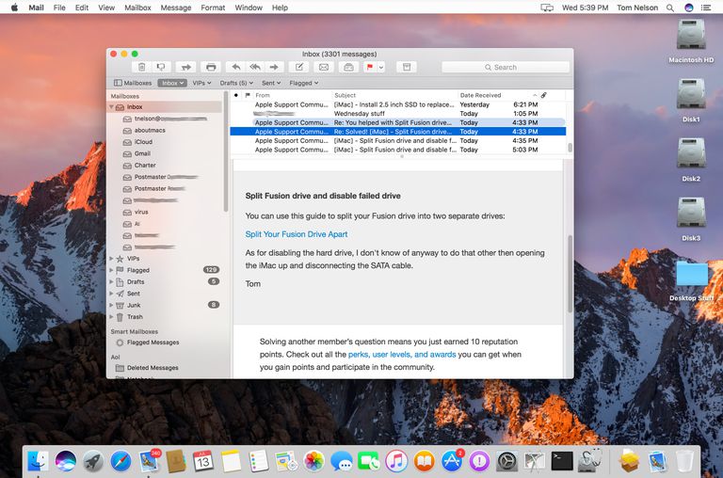Click the Get Mail envelope icon

click(x=324, y=67)
